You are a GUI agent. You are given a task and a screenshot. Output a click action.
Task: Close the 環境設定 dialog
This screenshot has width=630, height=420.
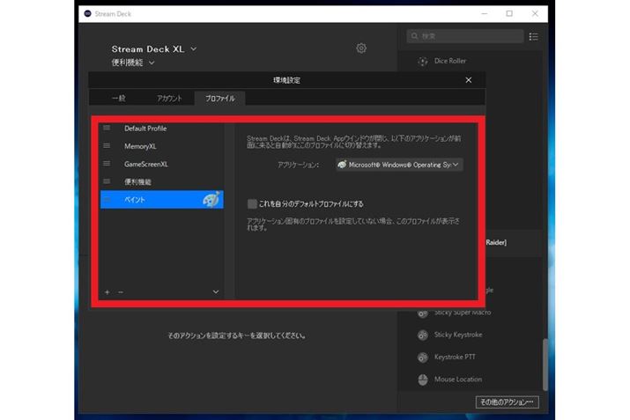[x=469, y=80]
